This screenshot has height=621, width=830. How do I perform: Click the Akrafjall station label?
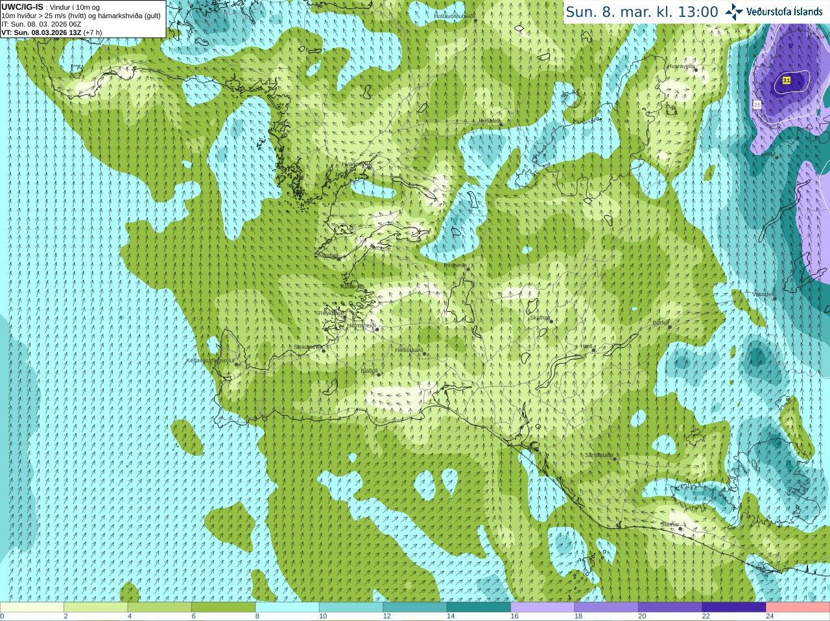329,255
